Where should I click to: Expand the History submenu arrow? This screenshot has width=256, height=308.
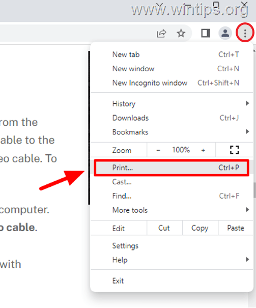[247, 103]
